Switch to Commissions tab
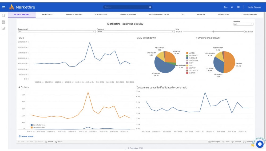This screenshot has width=266, height=151. (x=224, y=15)
